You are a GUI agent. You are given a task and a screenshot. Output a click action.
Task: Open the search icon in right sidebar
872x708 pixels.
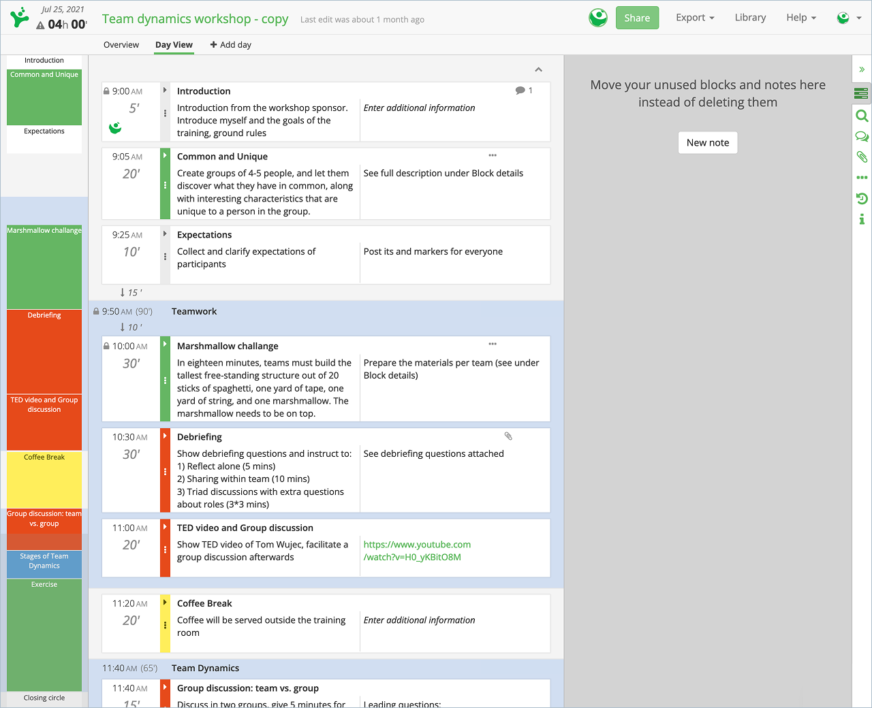pos(862,116)
